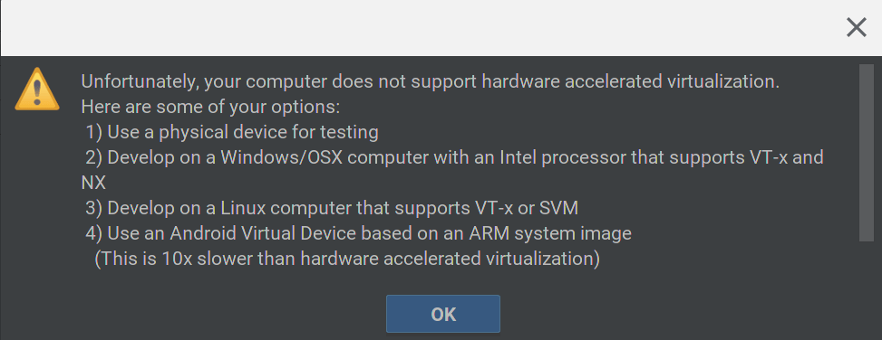Click the yellow warning triangle icon

pos(37,90)
